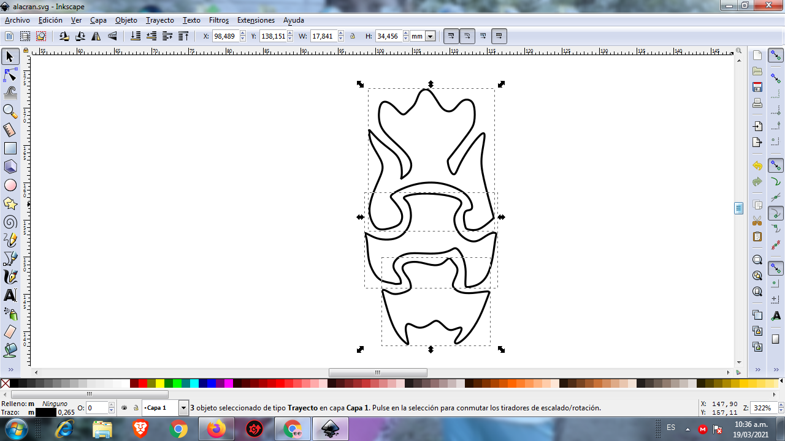Viewport: 785px width, 441px height.
Task: Toggle enable snapping button
Action: pos(776,56)
